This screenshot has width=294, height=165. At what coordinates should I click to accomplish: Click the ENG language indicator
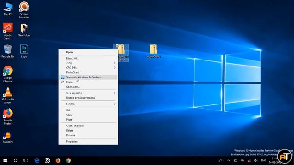(263, 160)
